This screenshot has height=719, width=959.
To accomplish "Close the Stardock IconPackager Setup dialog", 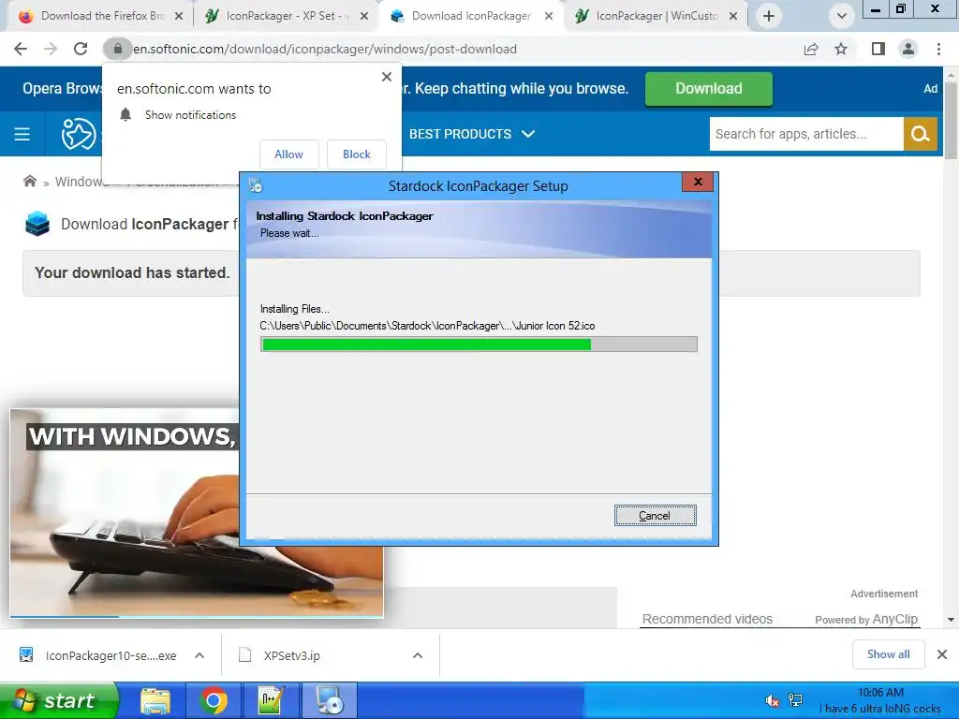I will (697, 182).
